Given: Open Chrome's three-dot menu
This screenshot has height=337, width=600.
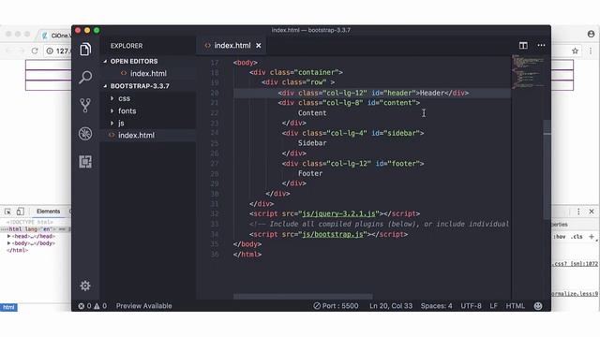Looking at the screenshot, I should [x=591, y=51].
